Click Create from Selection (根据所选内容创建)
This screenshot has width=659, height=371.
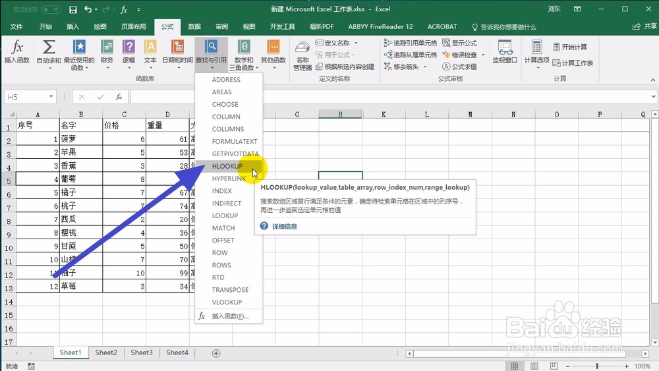[x=345, y=67]
